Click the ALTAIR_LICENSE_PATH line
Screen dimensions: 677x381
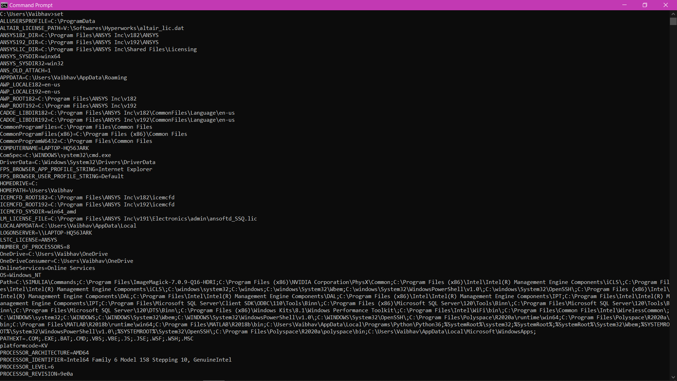(x=92, y=28)
